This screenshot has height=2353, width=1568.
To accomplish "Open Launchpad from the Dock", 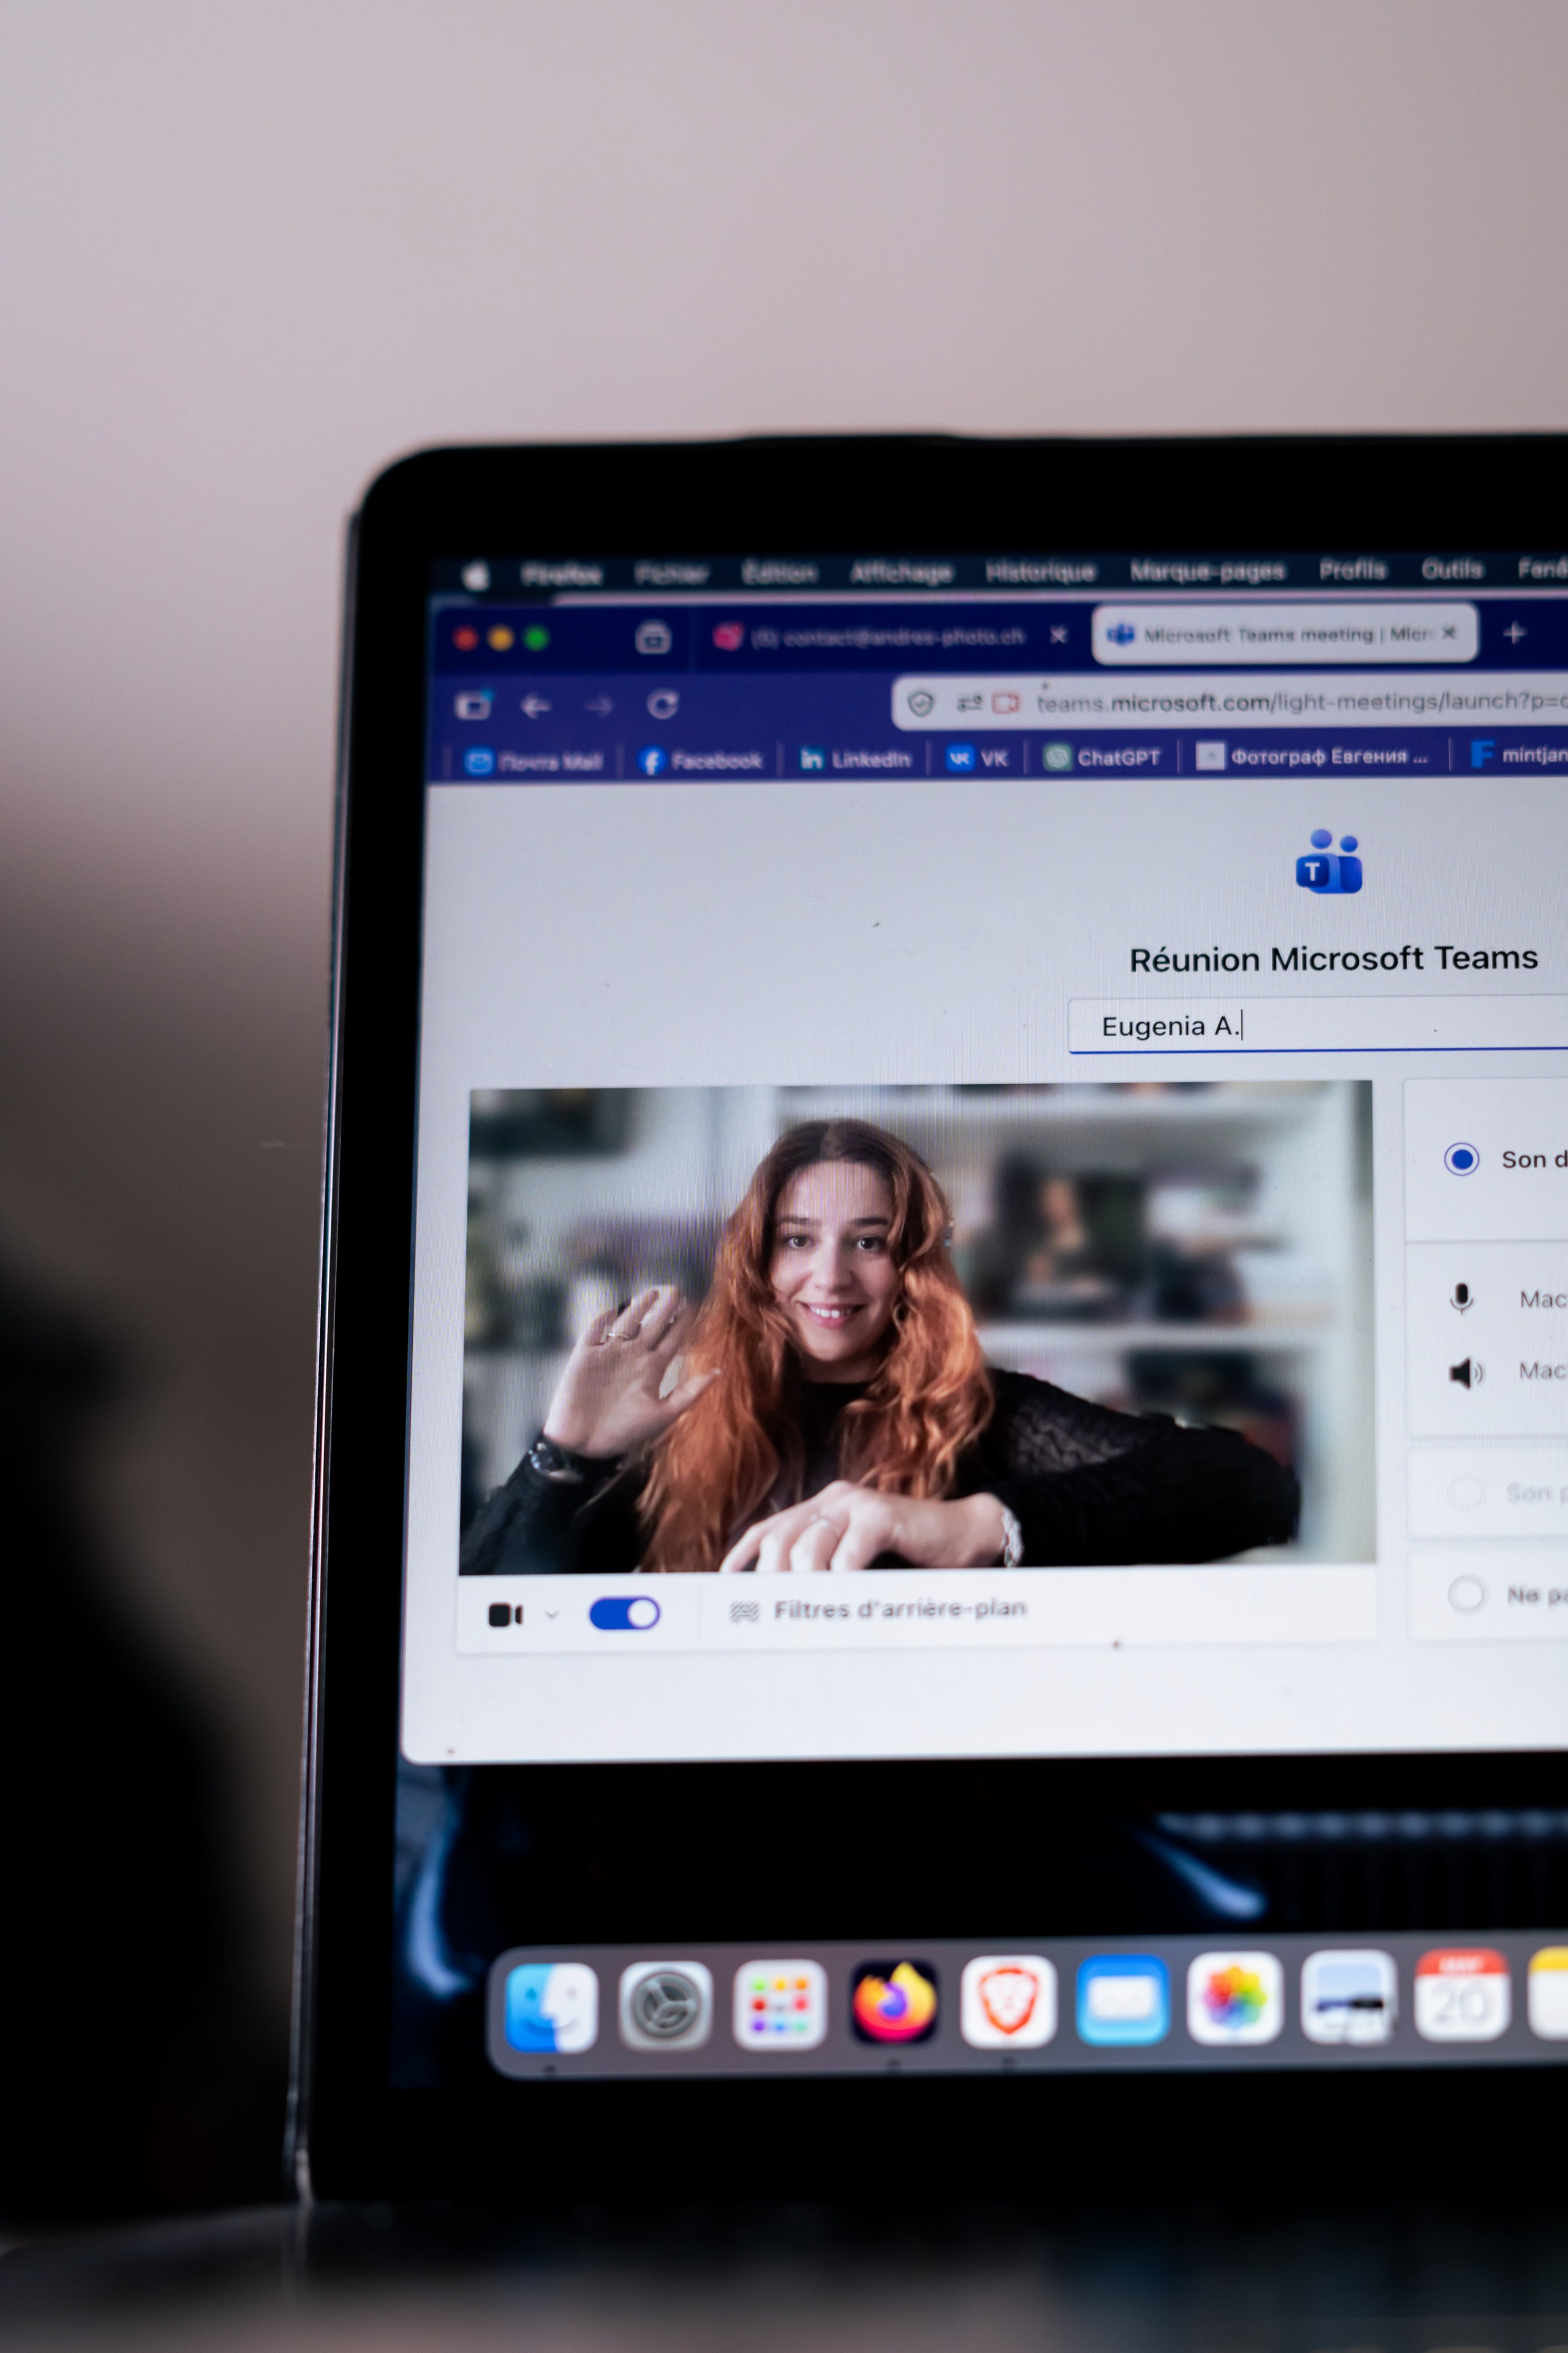I will [779, 2004].
